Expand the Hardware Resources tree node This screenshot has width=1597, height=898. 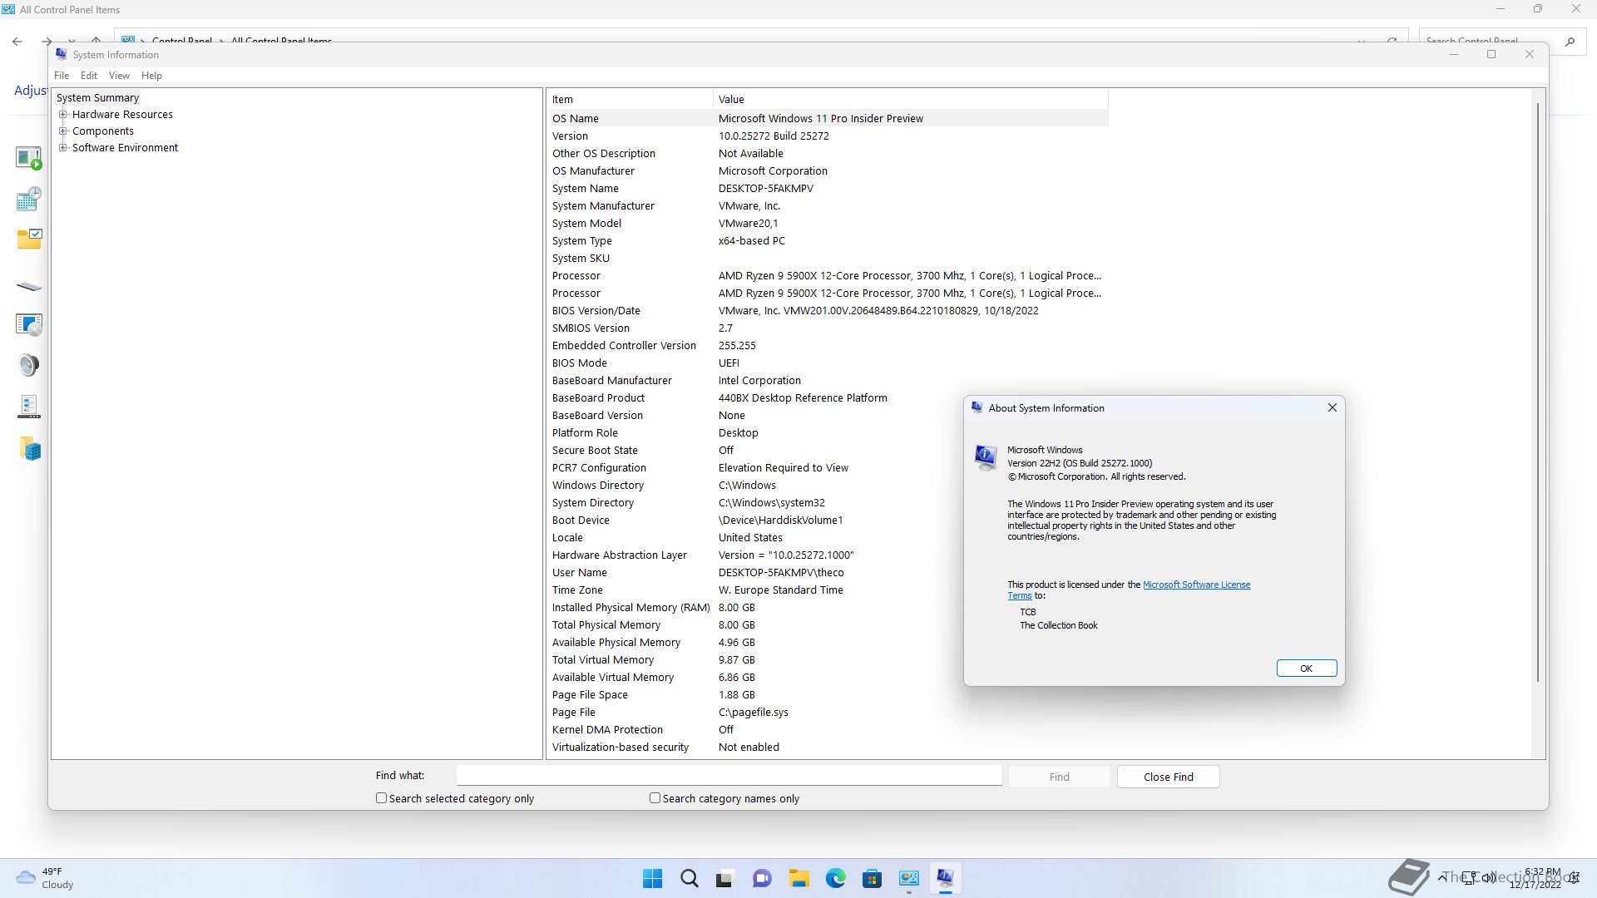(x=63, y=115)
